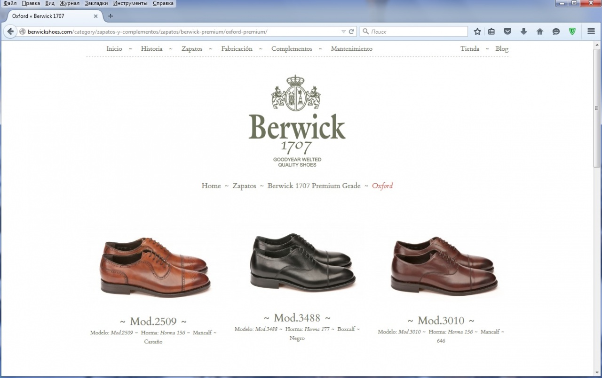Open the bookmarks list icon
This screenshot has height=378, width=602.
click(491, 31)
